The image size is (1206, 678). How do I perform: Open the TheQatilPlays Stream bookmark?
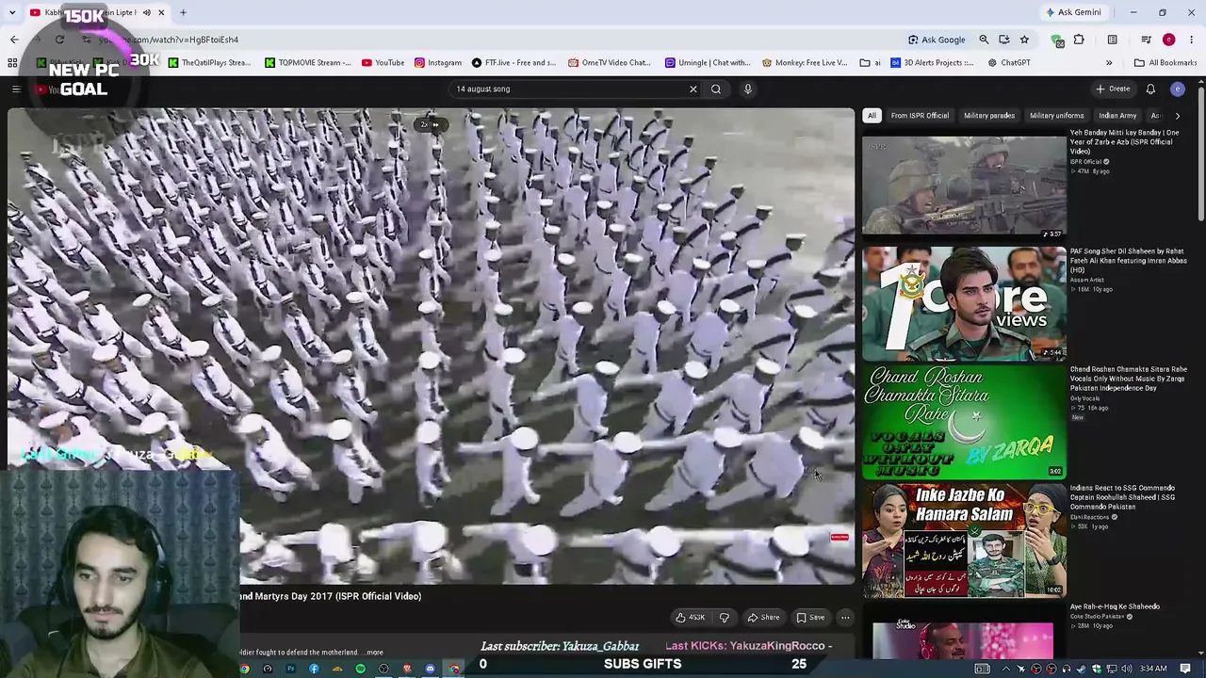[x=210, y=63]
